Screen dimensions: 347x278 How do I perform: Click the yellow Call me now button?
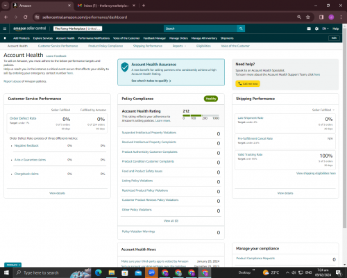[248, 83]
